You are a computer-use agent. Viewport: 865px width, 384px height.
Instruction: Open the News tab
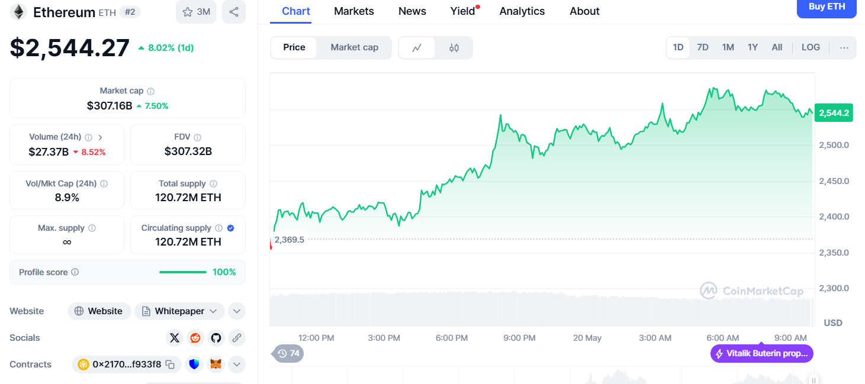point(412,11)
